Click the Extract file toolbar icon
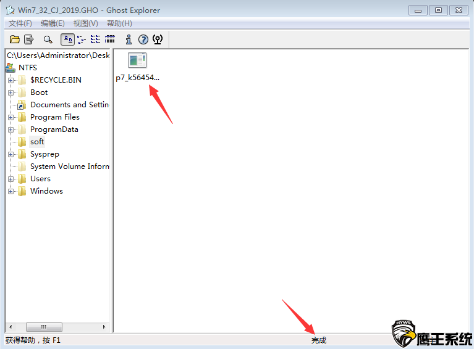 (x=29, y=39)
